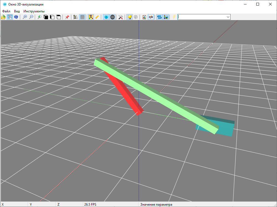This screenshot has width=277, height=207.
Task: Click the red pushpin icon
Action: (67, 17)
